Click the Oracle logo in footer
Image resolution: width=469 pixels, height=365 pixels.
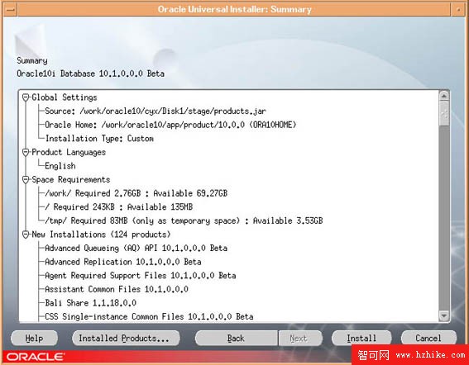point(36,357)
